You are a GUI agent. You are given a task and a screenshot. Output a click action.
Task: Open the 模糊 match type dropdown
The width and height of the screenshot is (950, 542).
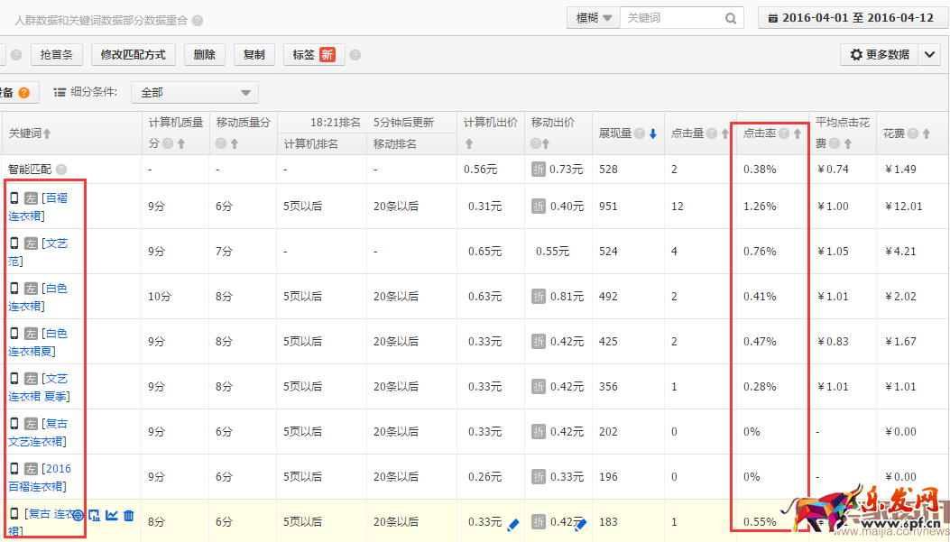(x=593, y=18)
